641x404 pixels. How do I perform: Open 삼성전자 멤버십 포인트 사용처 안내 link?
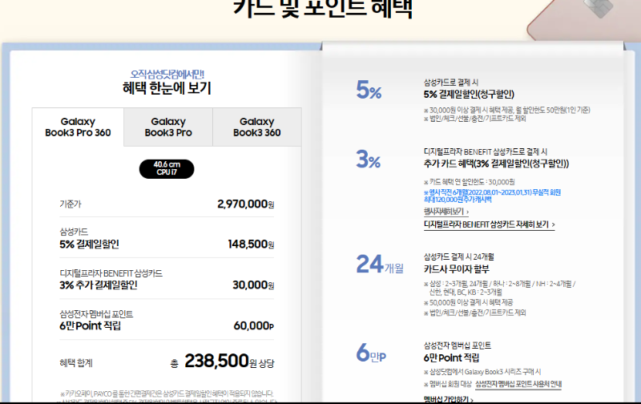(x=518, y=384)
